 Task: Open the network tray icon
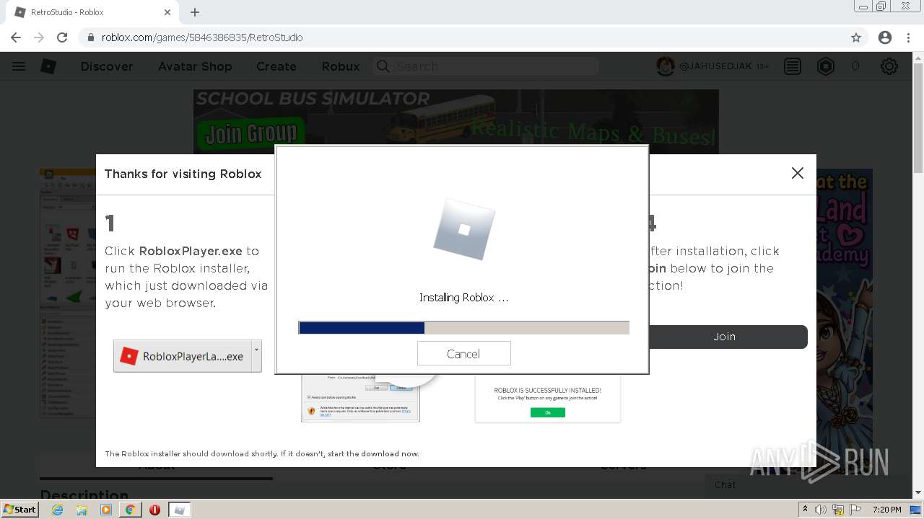pos(838,510)
